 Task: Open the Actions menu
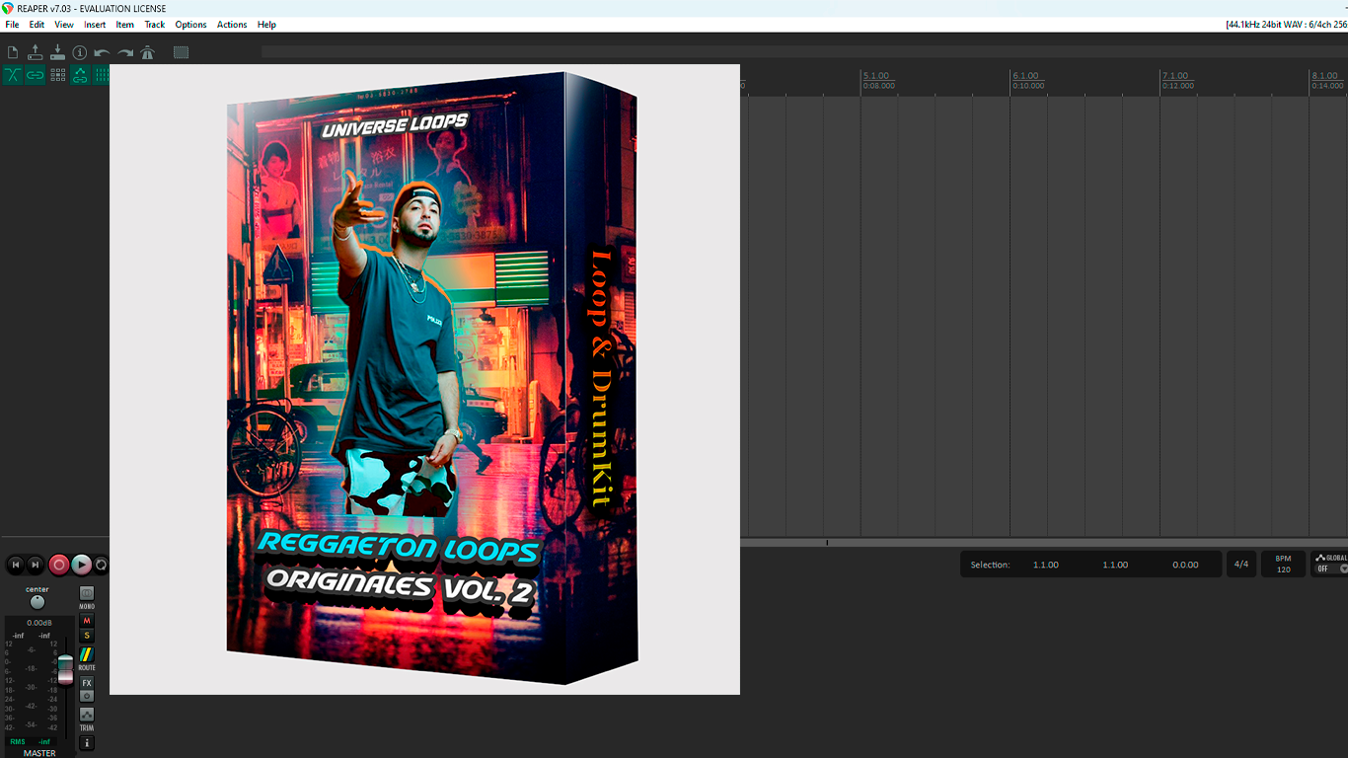point(232,25)
